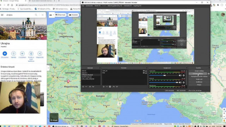Open Google apps grid in Maps
This screenshot has height=127, width=226.
[x=218, y=14]
